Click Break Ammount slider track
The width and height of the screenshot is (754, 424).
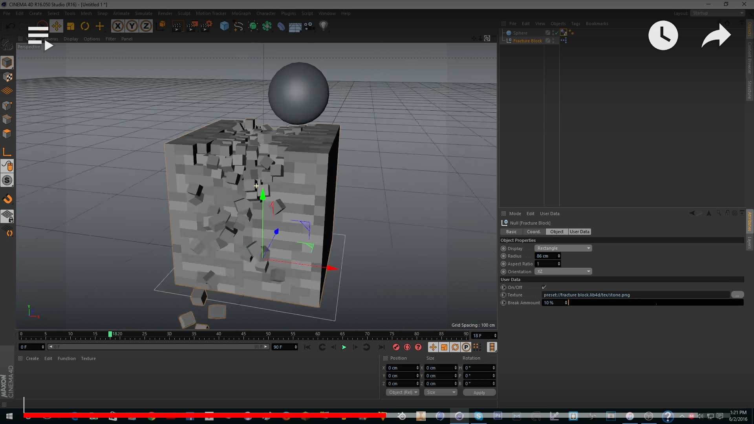pos(656,303)
